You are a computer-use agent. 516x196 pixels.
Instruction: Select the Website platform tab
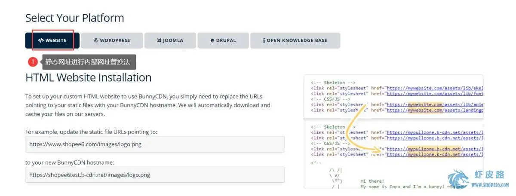52,40
